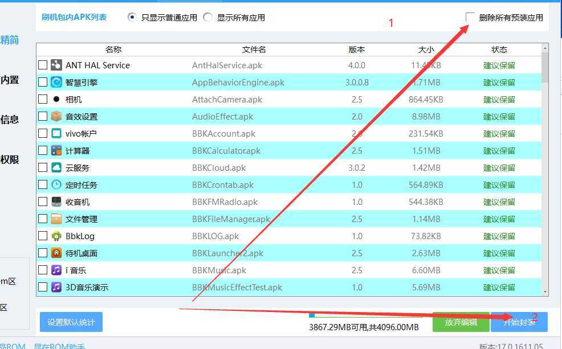Check the i 音乐 row checkbox
The width and height of the screenshot is (562, 349).
tap(43, 269)
